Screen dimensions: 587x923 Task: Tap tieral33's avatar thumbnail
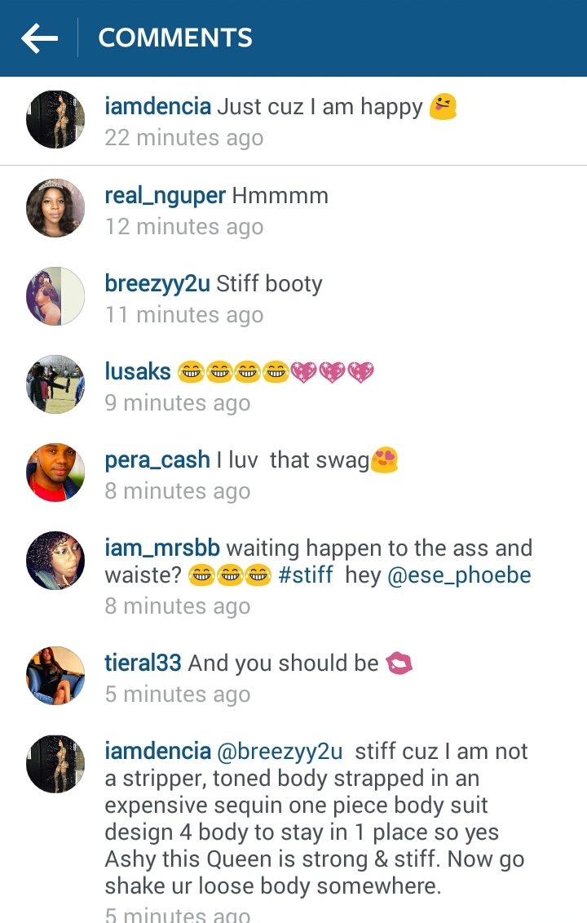[x=55, y=676]
